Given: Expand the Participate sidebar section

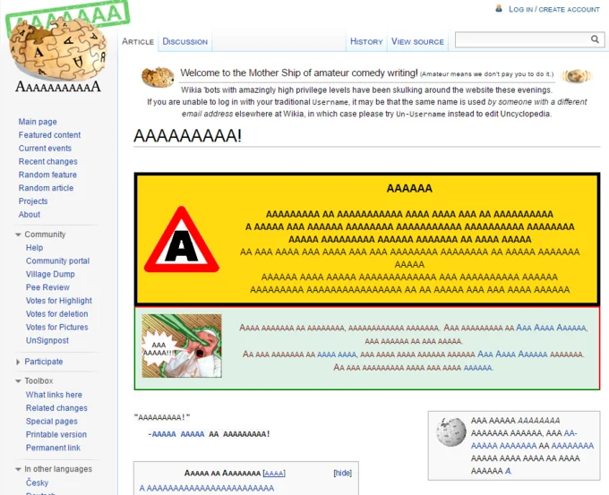Looking at the screenshot, I should click(x=18, y=362).
